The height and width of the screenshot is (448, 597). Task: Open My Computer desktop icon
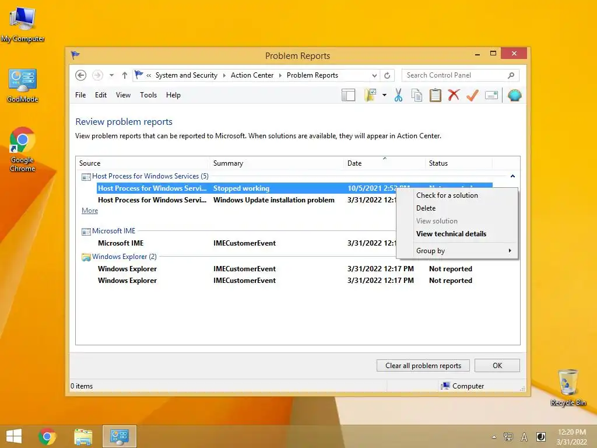[23, 25]
